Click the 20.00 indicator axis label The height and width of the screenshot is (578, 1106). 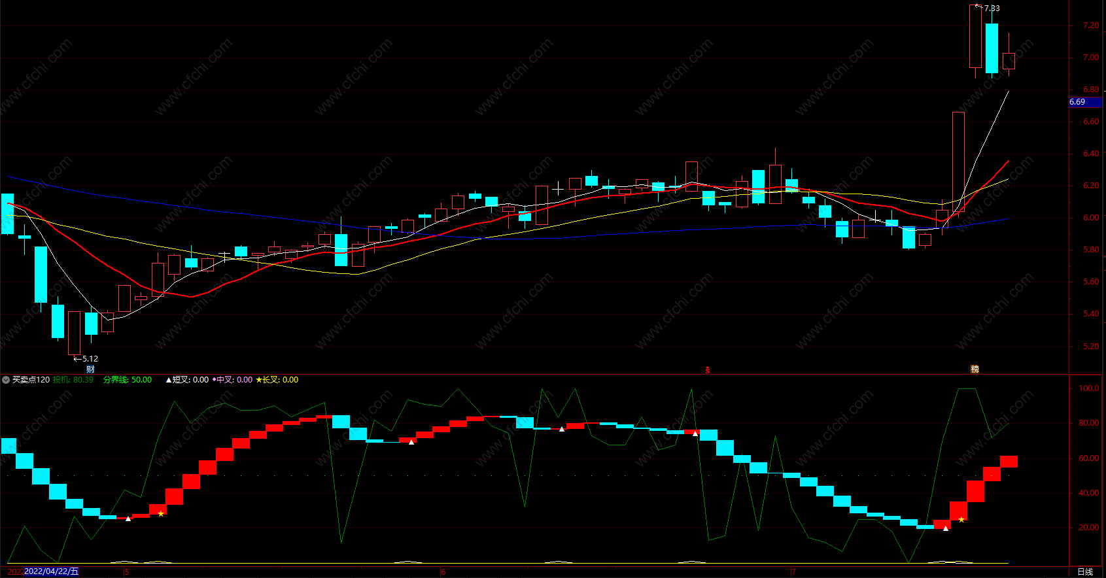click(x=1089, y=528)
